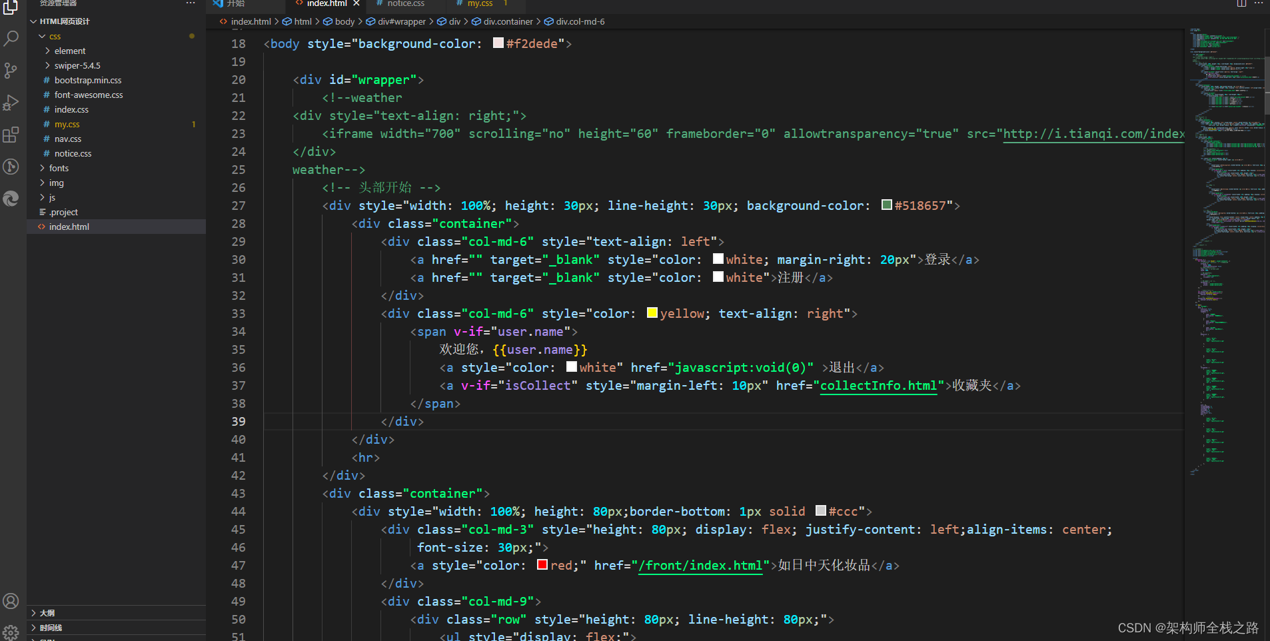Open index.css in the explorer

point(116,109)
